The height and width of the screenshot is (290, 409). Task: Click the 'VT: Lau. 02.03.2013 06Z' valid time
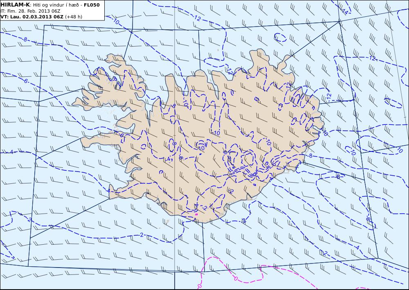coord(32,17)
